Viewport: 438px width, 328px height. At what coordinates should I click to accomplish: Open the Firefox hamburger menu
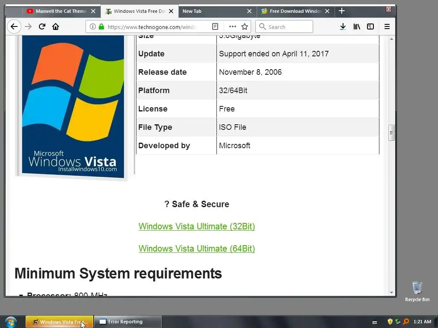click(387, 27)
